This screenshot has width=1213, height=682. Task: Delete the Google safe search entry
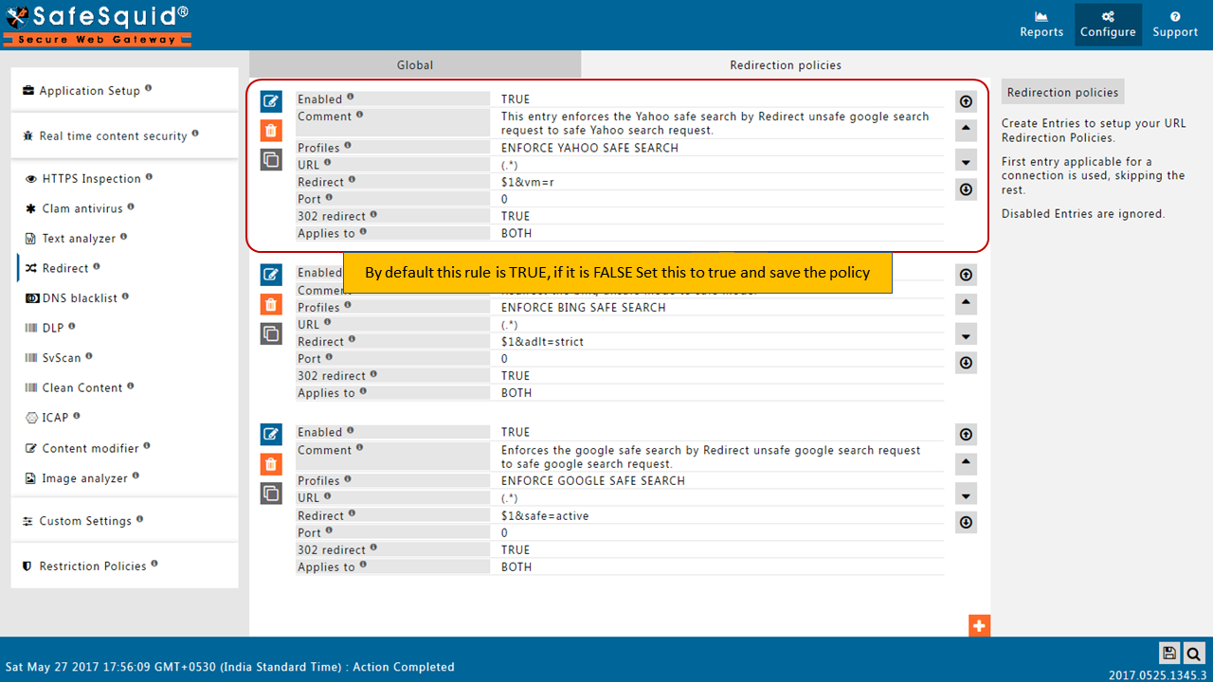[x=271, y=464]
